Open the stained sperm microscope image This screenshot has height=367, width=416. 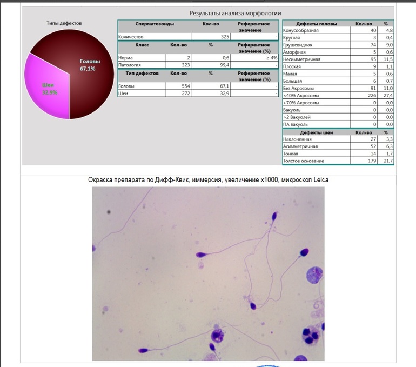208,273
